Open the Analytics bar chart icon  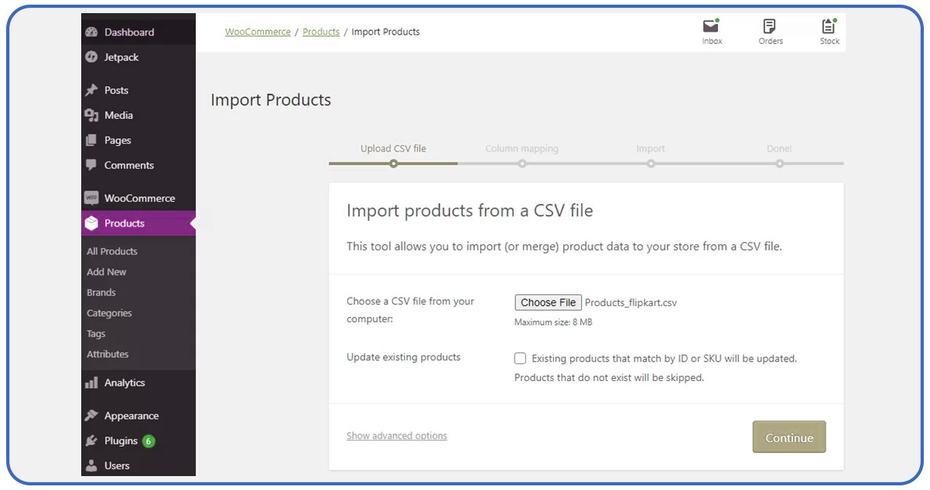point(91,383)
